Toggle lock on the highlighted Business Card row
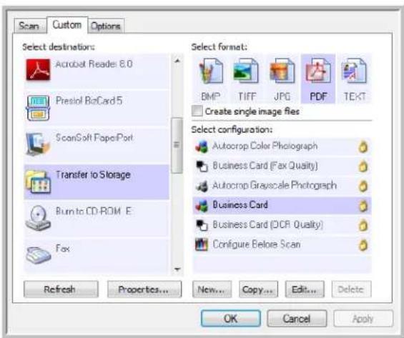Image resolution: width=404 pixels, height=338 pixels. click(x=363, y=206)
